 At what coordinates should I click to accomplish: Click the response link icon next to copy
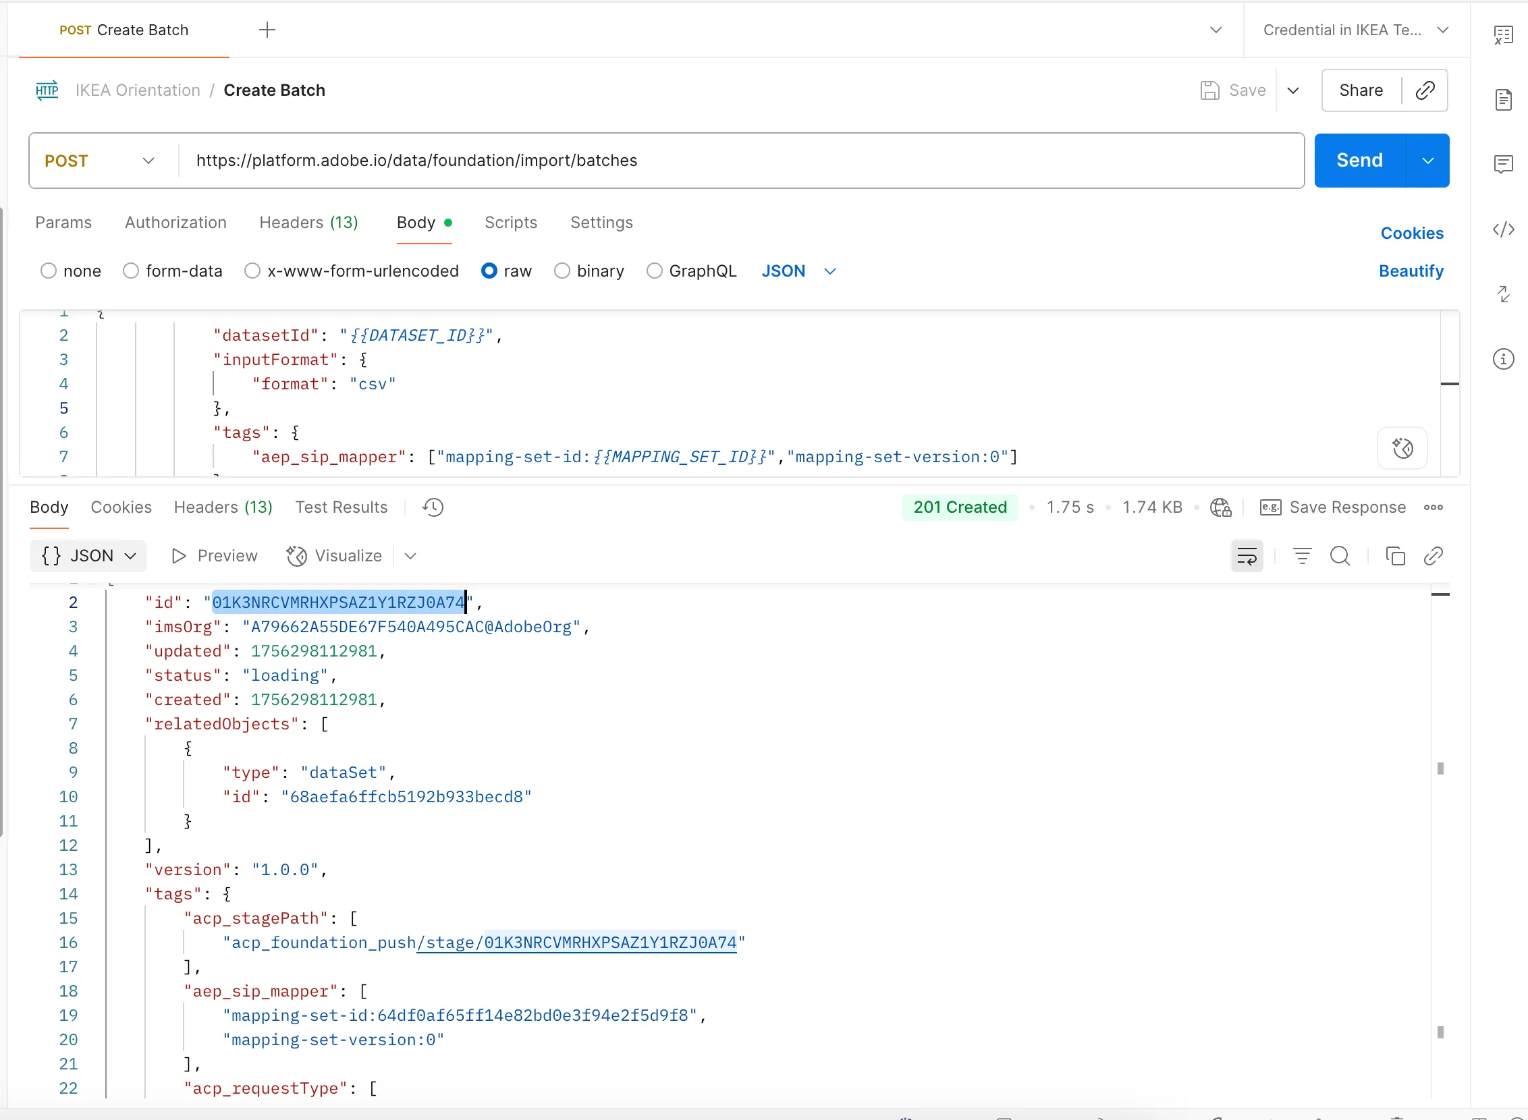pyautogui.click(x=1433, y=556)
